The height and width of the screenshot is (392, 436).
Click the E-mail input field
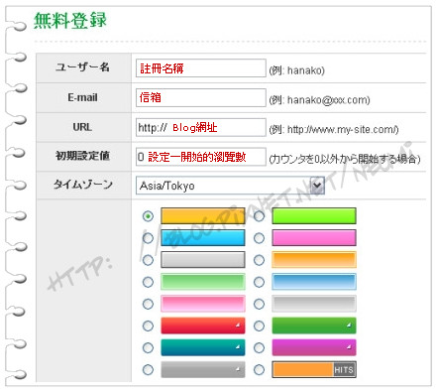201,97
